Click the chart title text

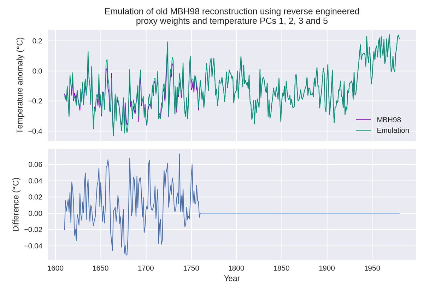[x=232, y=16]
